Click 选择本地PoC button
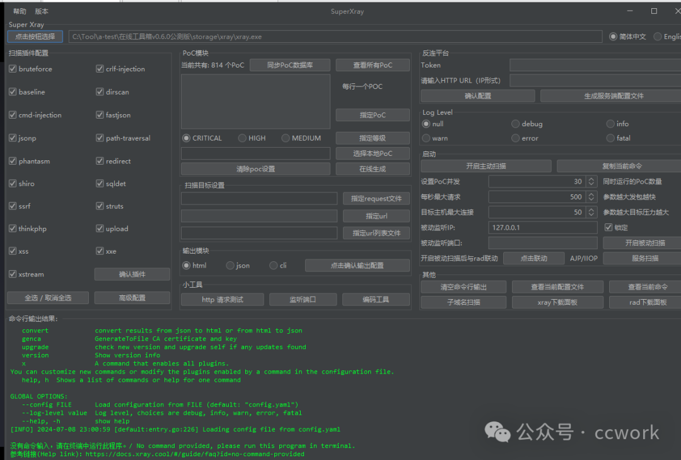The image size is (681, 460). (373, 153)
